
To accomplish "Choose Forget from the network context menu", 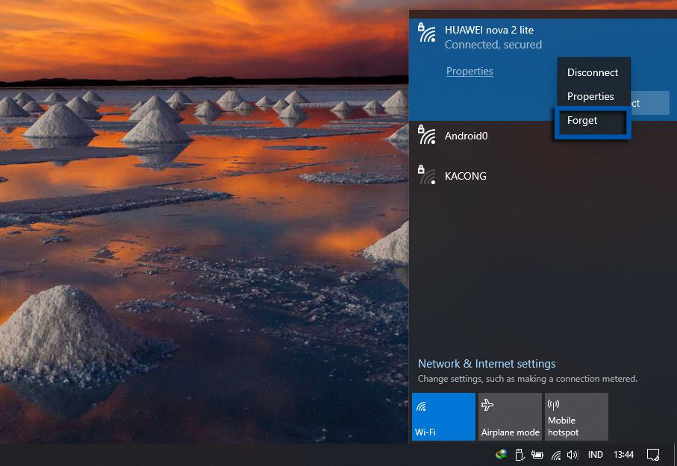I will coord(582,121).
